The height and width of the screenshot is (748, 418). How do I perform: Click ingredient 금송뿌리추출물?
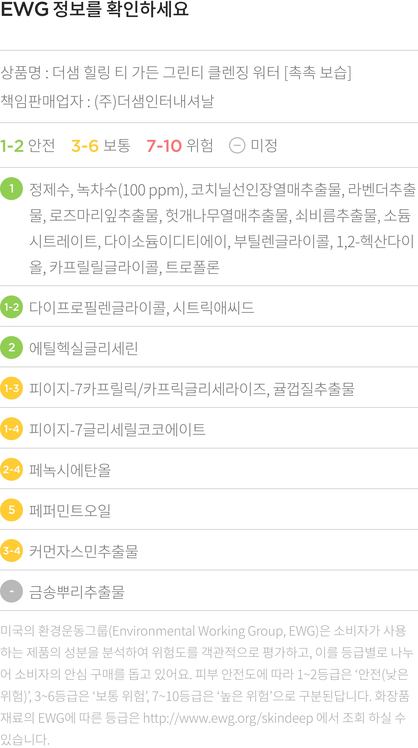click(x=77, y=592)
